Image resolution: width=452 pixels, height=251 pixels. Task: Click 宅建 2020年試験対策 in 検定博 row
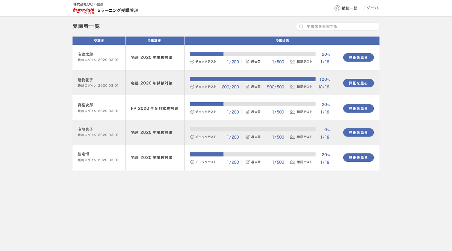(x=152, y=158)
